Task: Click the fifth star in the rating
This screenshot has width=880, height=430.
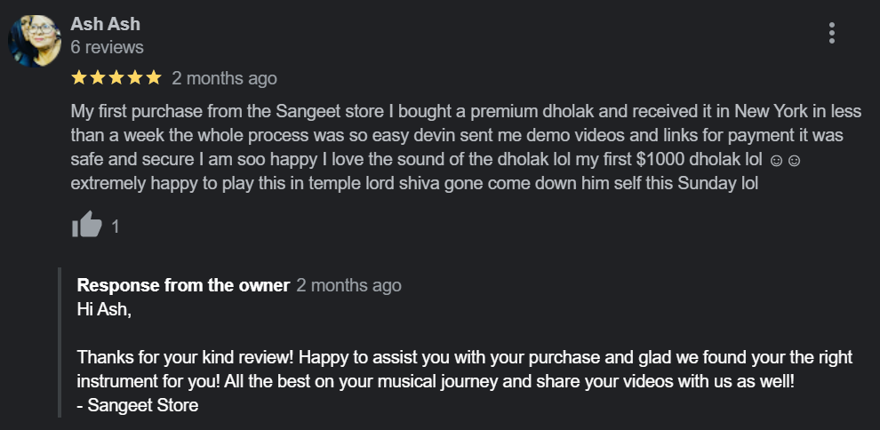Action: [153, 78]
